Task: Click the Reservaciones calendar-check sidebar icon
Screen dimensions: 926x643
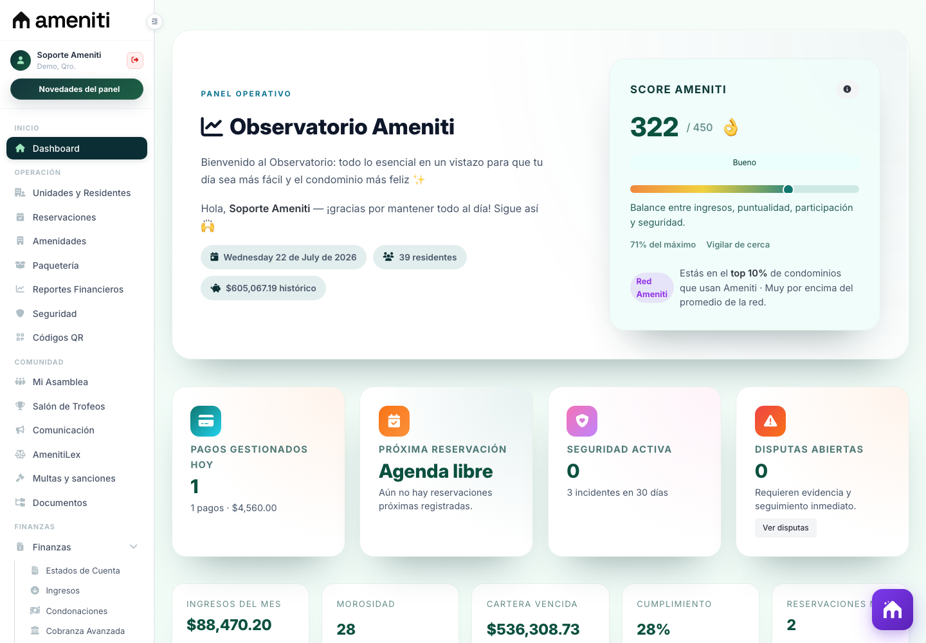Action: tap(20, 217)
